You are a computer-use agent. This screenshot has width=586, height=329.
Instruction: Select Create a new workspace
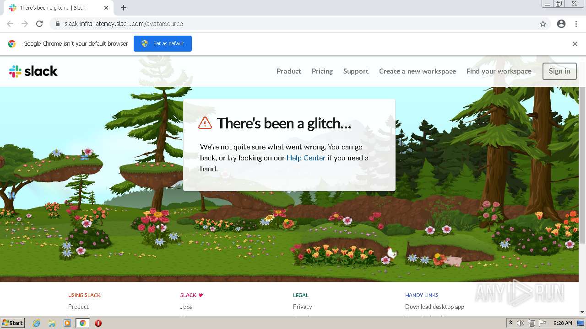[x=418, y=71]
